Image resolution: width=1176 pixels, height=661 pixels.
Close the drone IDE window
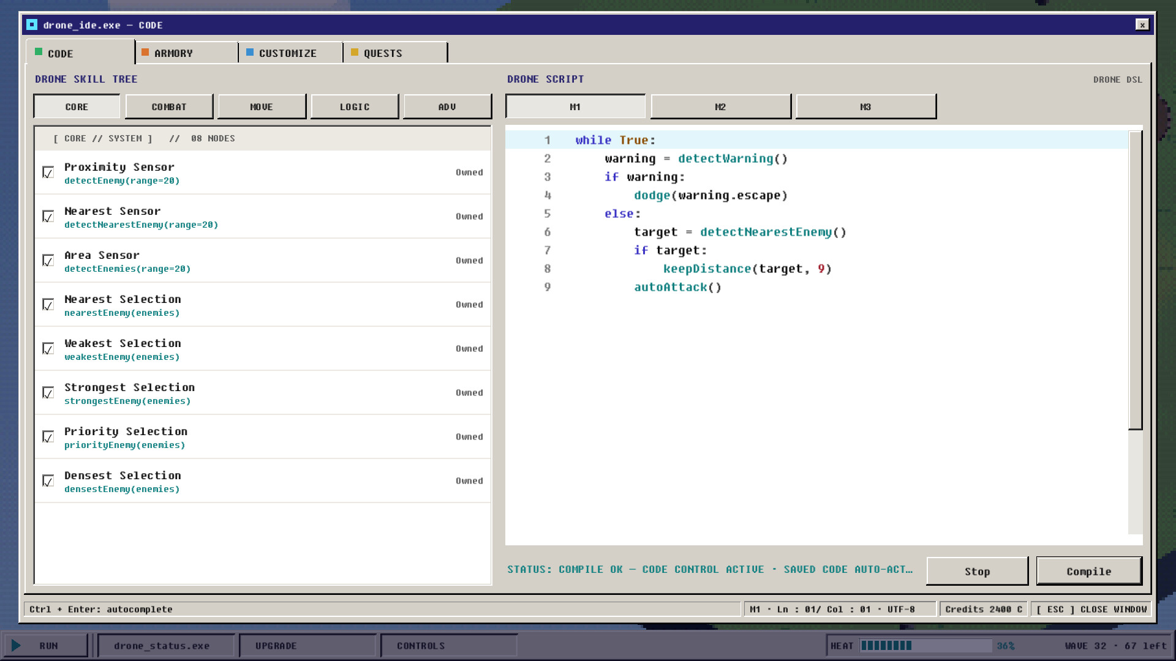pos(1142,25)
